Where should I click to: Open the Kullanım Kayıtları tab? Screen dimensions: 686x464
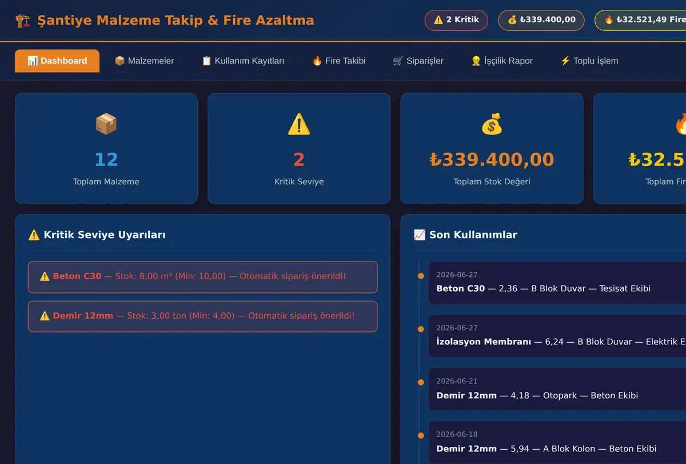243,61
